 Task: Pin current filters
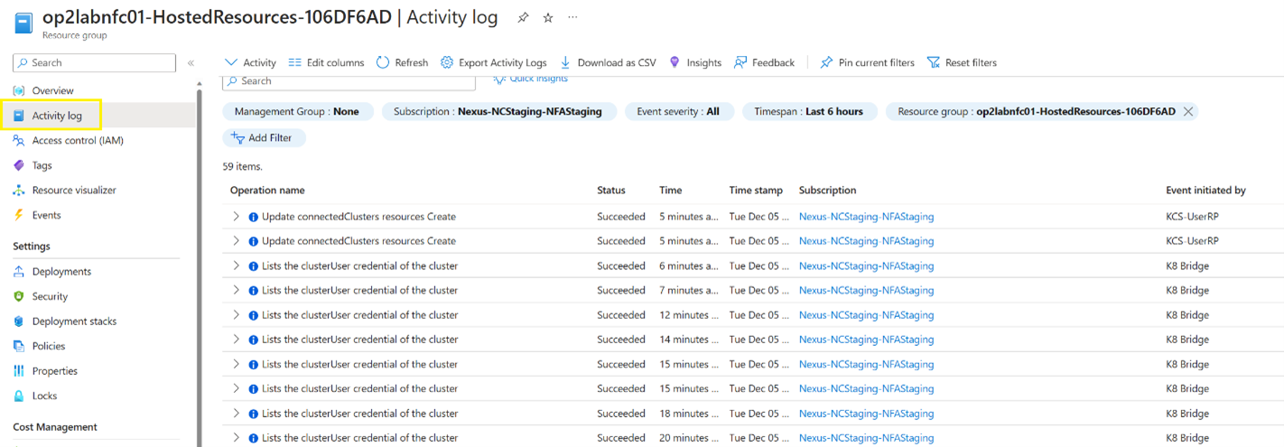point(867,62)
